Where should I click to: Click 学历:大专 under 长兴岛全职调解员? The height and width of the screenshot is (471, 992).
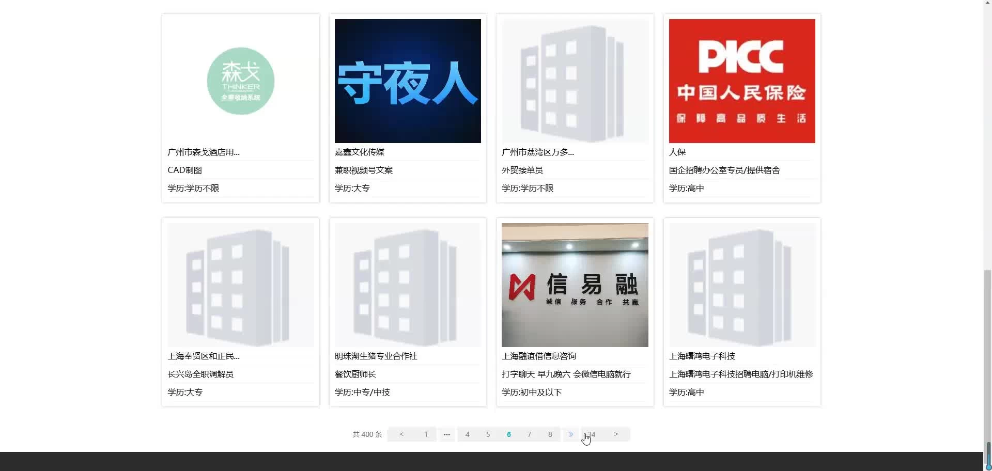pyautogui.click(x=185, y=392)
